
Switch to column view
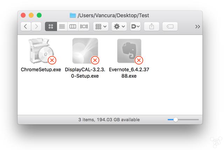click(73, 27)
